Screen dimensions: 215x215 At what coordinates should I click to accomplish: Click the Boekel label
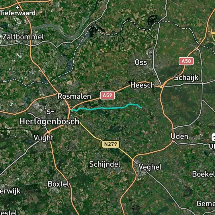click(x=204, y=174)
